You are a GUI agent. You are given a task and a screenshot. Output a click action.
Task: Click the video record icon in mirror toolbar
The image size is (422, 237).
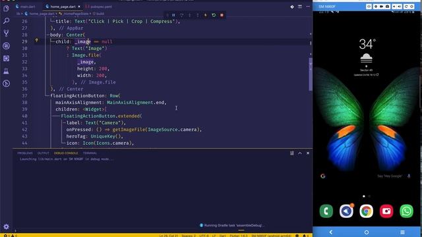click(381, 7)
